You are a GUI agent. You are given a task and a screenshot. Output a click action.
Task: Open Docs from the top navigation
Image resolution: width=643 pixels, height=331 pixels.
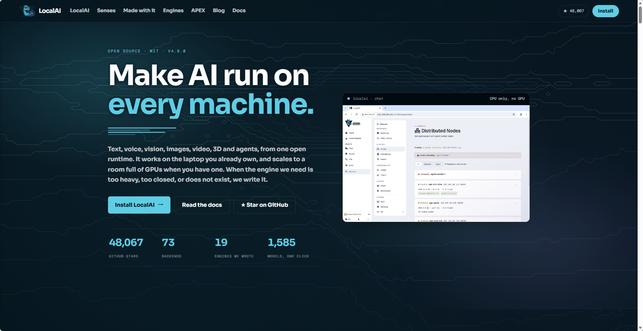point(239,10)
